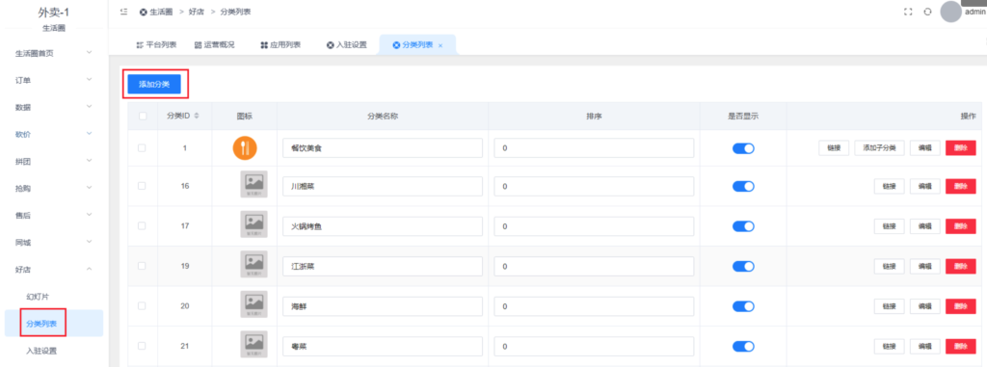Click the placeholder image for 川湘菜
The image size is (987, 367).
[x=253, y=184]
